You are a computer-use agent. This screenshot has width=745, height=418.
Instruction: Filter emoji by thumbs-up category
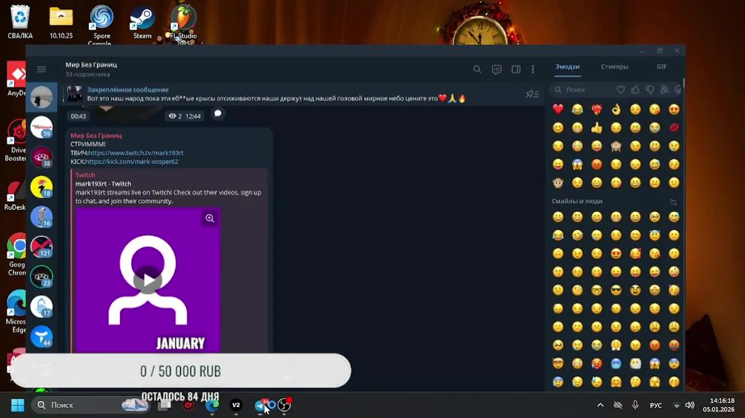click(635, 89)
